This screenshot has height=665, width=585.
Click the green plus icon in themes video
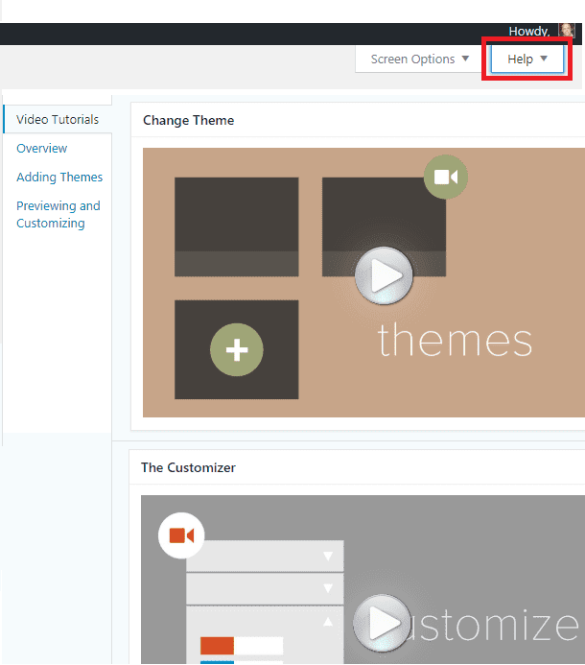point(237,350)
